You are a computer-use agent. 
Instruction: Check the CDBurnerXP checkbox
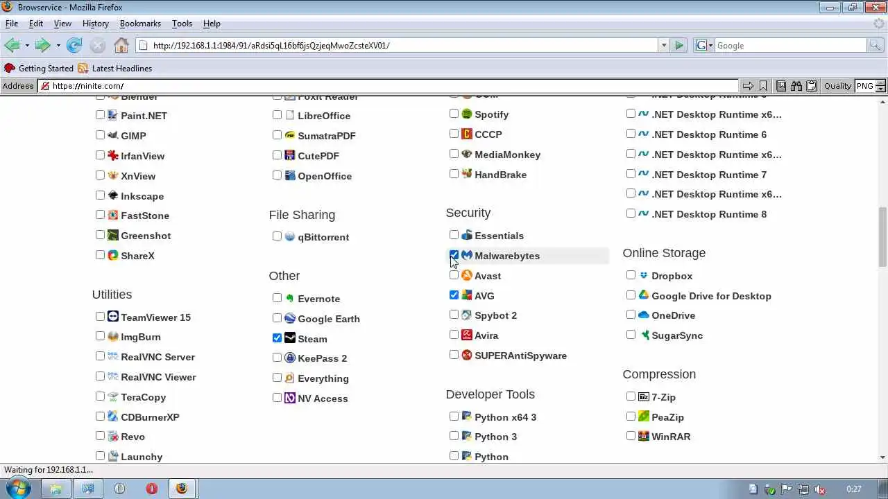point(100,416)
